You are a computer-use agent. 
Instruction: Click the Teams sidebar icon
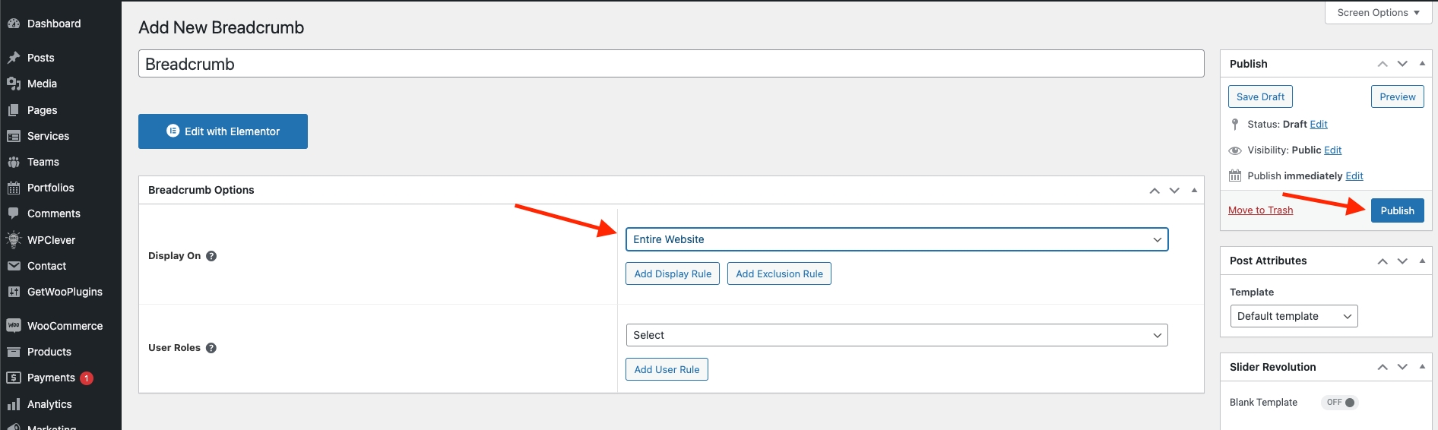point(14,162)
